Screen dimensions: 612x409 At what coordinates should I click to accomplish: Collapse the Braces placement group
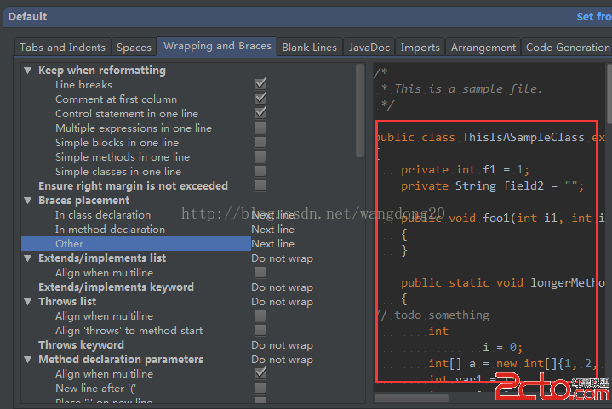(x=28, y=201)
